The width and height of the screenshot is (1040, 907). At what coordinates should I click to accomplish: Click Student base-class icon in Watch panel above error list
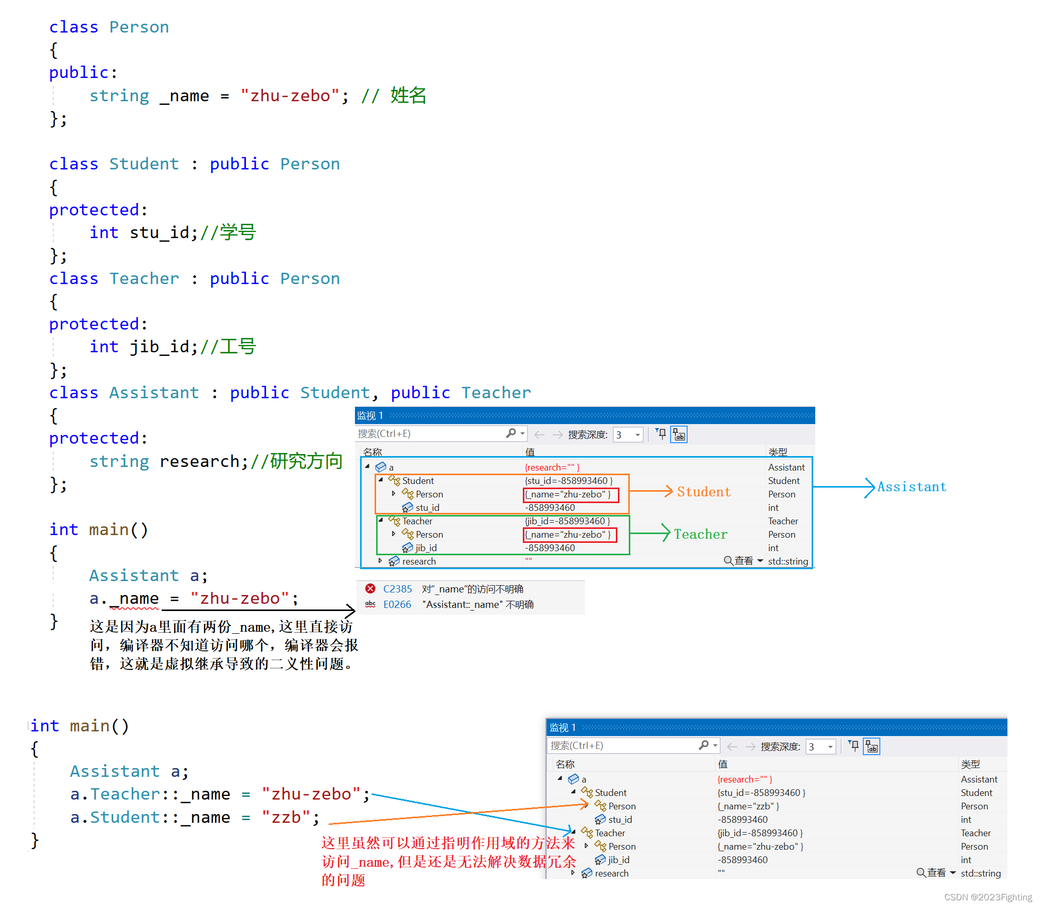394,481
